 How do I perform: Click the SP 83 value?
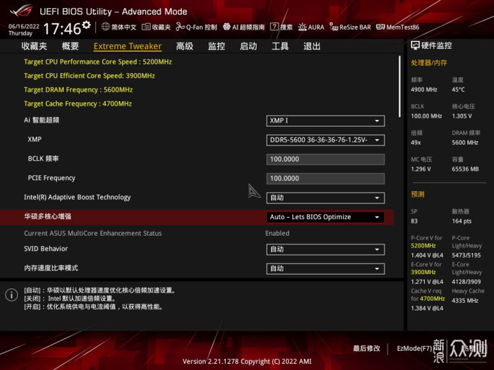pos(414,221)
